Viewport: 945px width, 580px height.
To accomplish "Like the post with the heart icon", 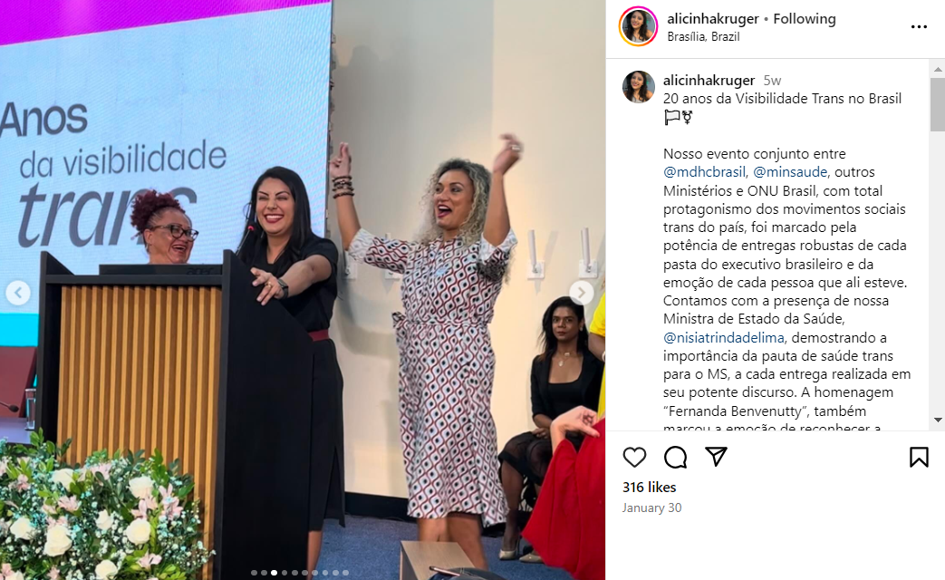I will (x=634, y=457).
